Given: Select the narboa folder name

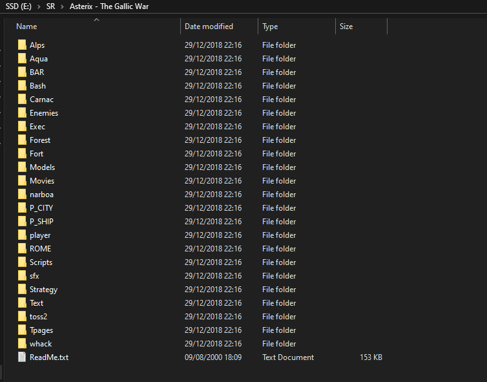Looking at the screenshot, I should tap(41, 195).
